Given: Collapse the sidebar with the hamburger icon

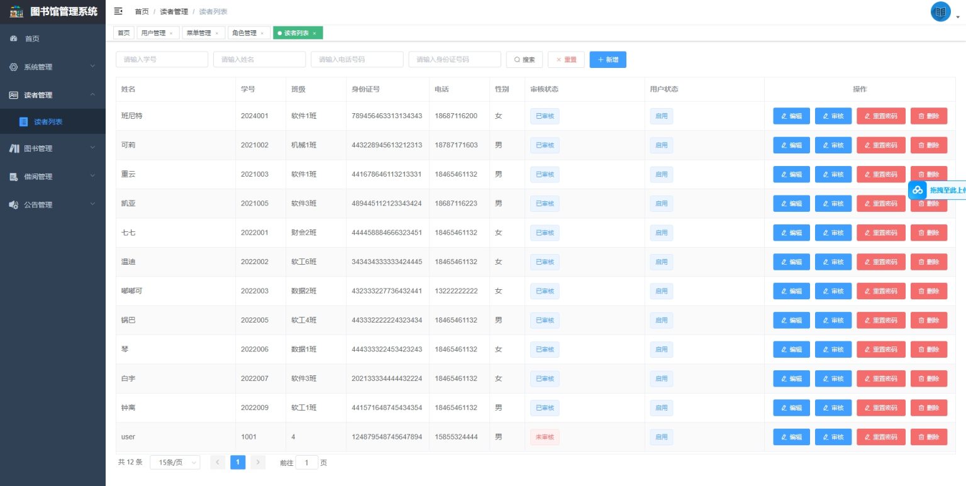Looking at the screenshot, I should click(118, 11).
